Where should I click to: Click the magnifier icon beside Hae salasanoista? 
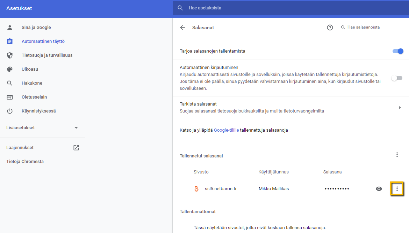click(343, 28)
